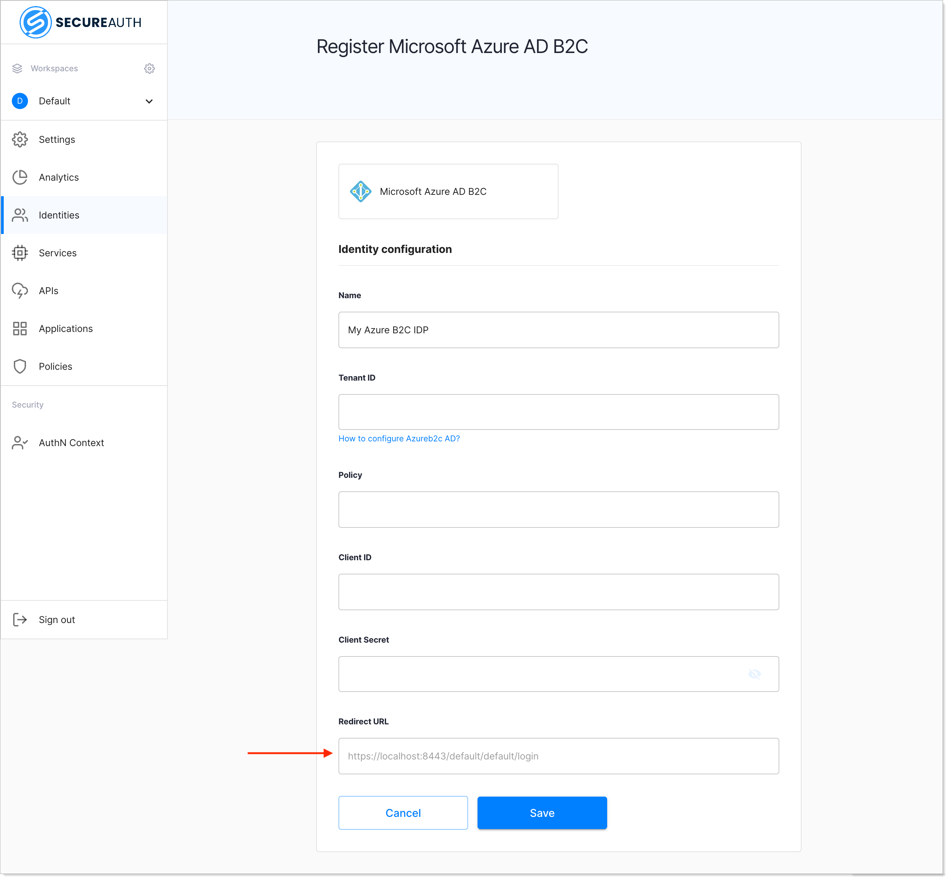Select the Identities menu item
This screenshot has width=948, height=879.
(83, 215)
